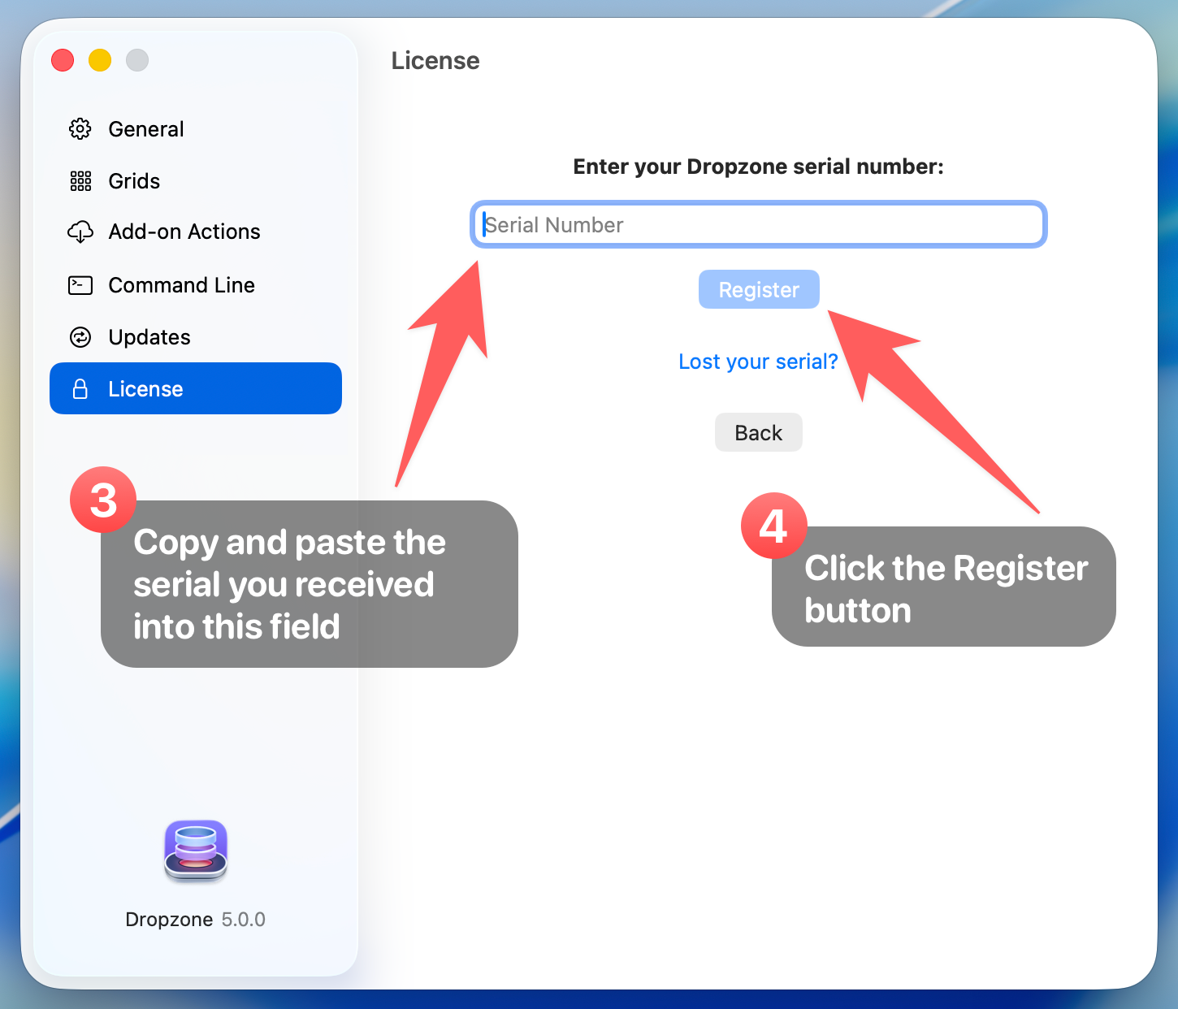Switch to the Grids section label
This screenshot has width=1178, height=1009.
click(x=134, y=181)
